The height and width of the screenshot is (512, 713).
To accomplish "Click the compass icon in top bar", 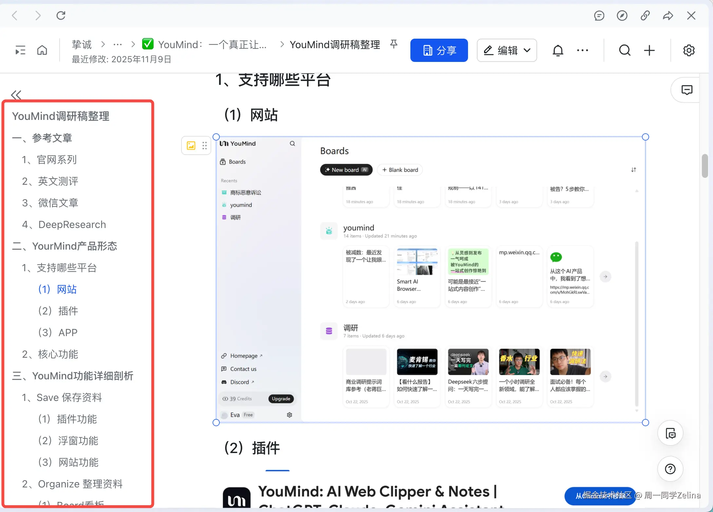I will click(622, 15).
